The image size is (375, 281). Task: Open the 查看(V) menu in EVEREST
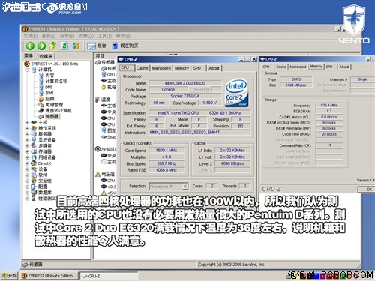click(49, 36)
